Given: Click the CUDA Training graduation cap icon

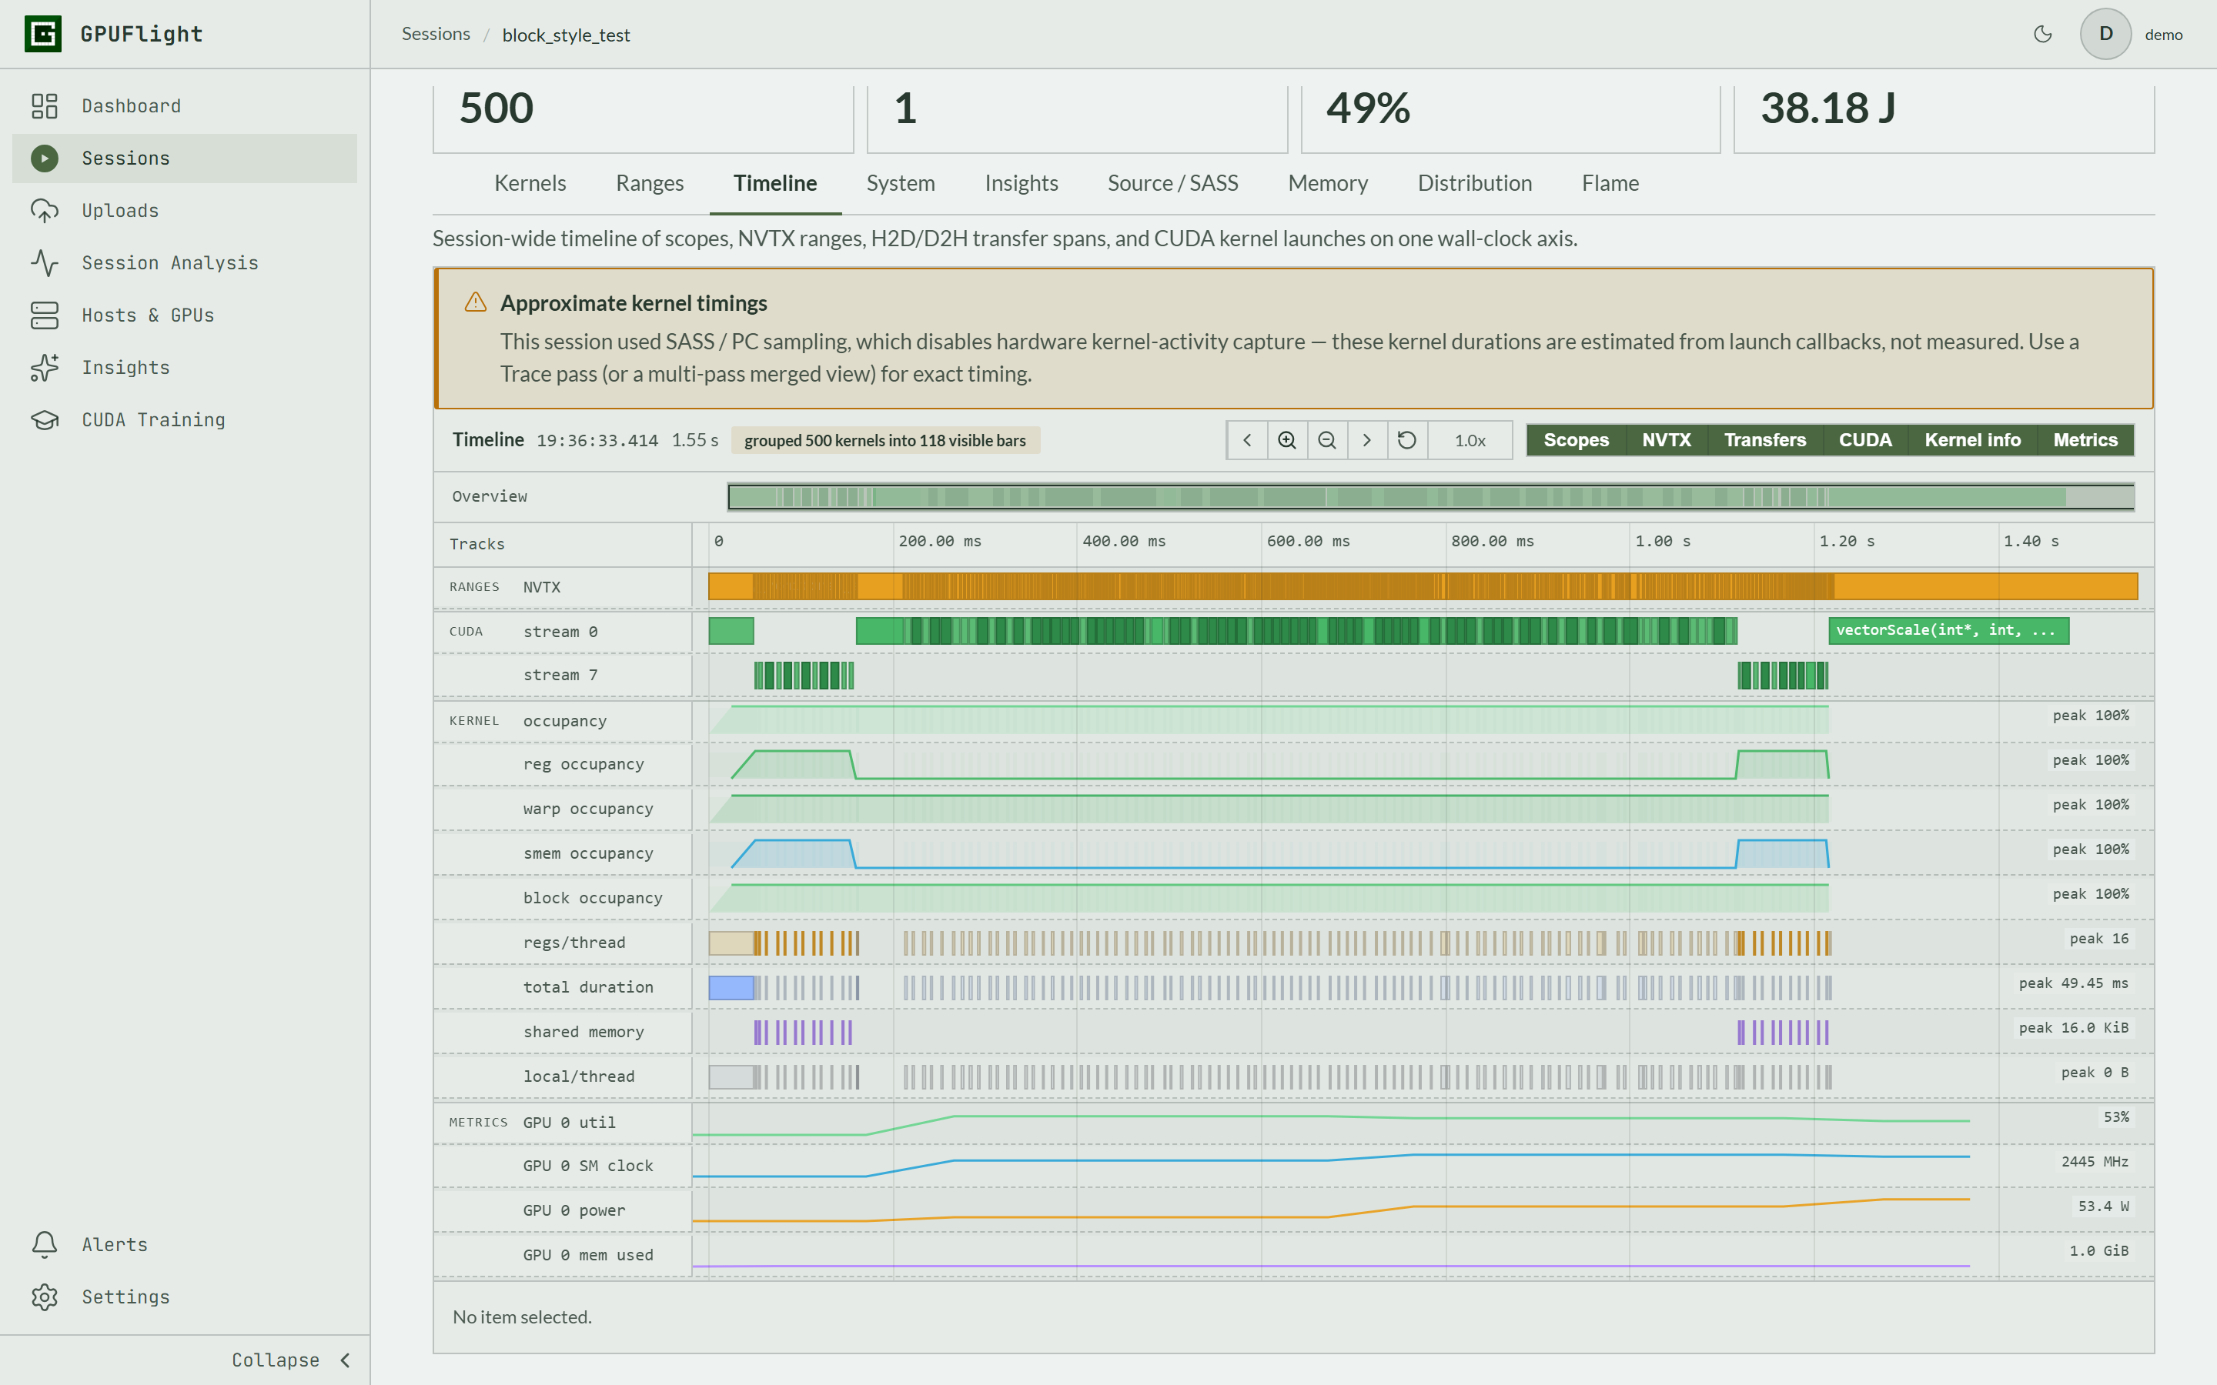Looking at the screenshot, I should (44, 419).
